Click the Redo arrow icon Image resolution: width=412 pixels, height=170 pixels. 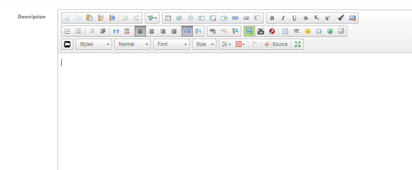(x=136, y=18)
